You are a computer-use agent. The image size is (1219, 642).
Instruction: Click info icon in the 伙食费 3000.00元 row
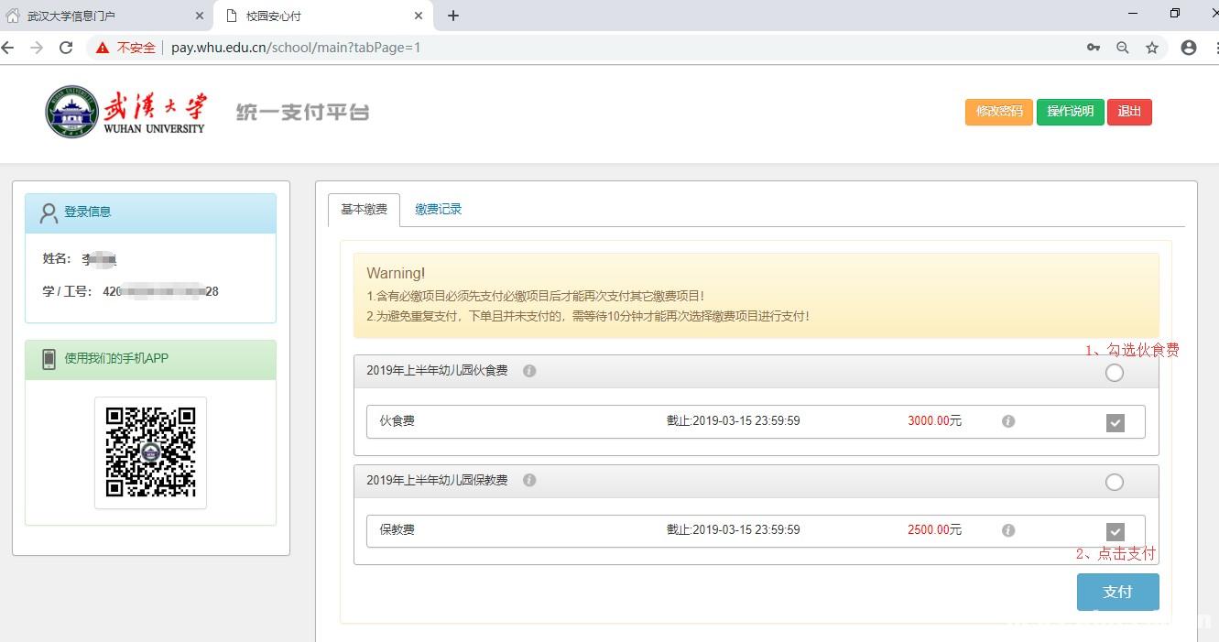coord(1008,421)
